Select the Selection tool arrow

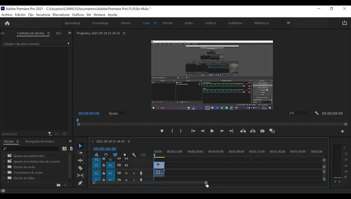[80, 146]
